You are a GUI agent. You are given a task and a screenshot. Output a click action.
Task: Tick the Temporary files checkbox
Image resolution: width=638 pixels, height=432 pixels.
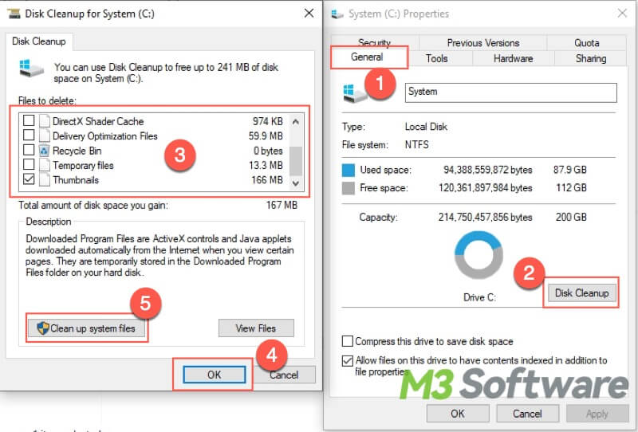29,164
